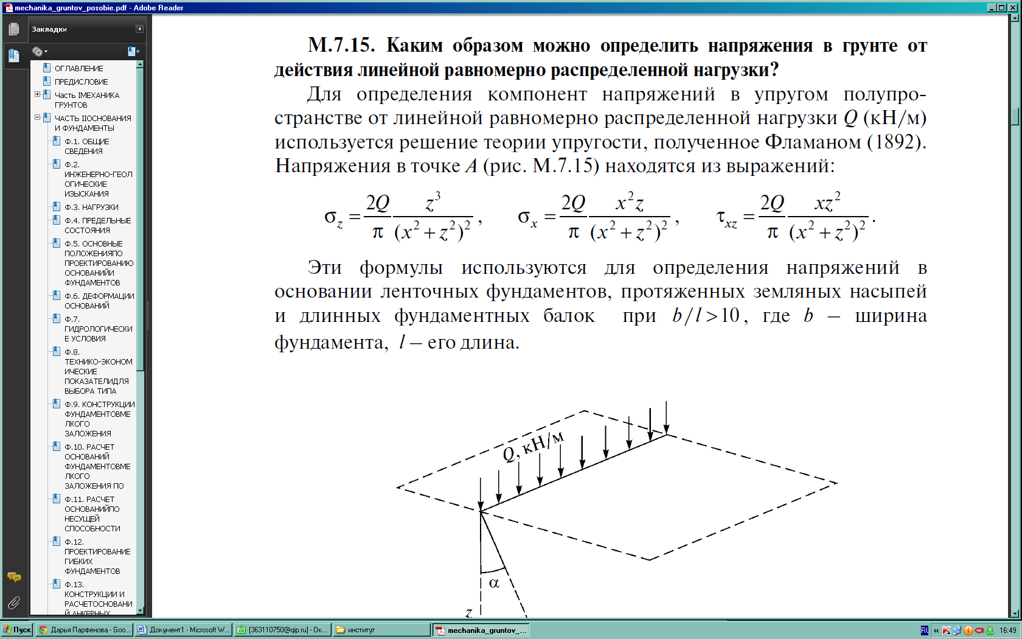
Task: Go to Ф.11. РАСЧЕТ ОСНОВАНИЙ ПО НЕСУЩЕЙ СПОСОБНОСТИ
Action: coord(92,514)
